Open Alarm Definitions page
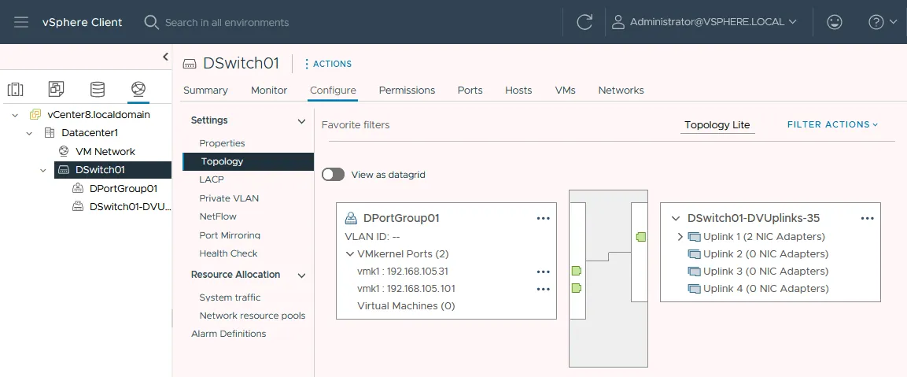 [x=228, y=334]
